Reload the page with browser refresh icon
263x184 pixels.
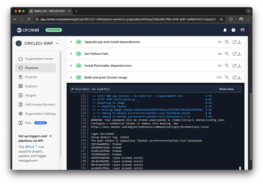click(28, 19)
